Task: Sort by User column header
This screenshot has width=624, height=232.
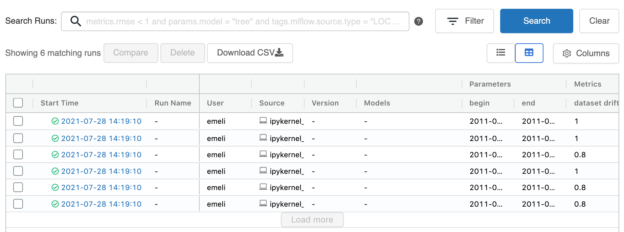Action: click(x=215, y=103)
